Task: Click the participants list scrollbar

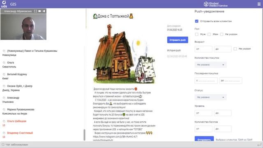Action: click(84, 135)
